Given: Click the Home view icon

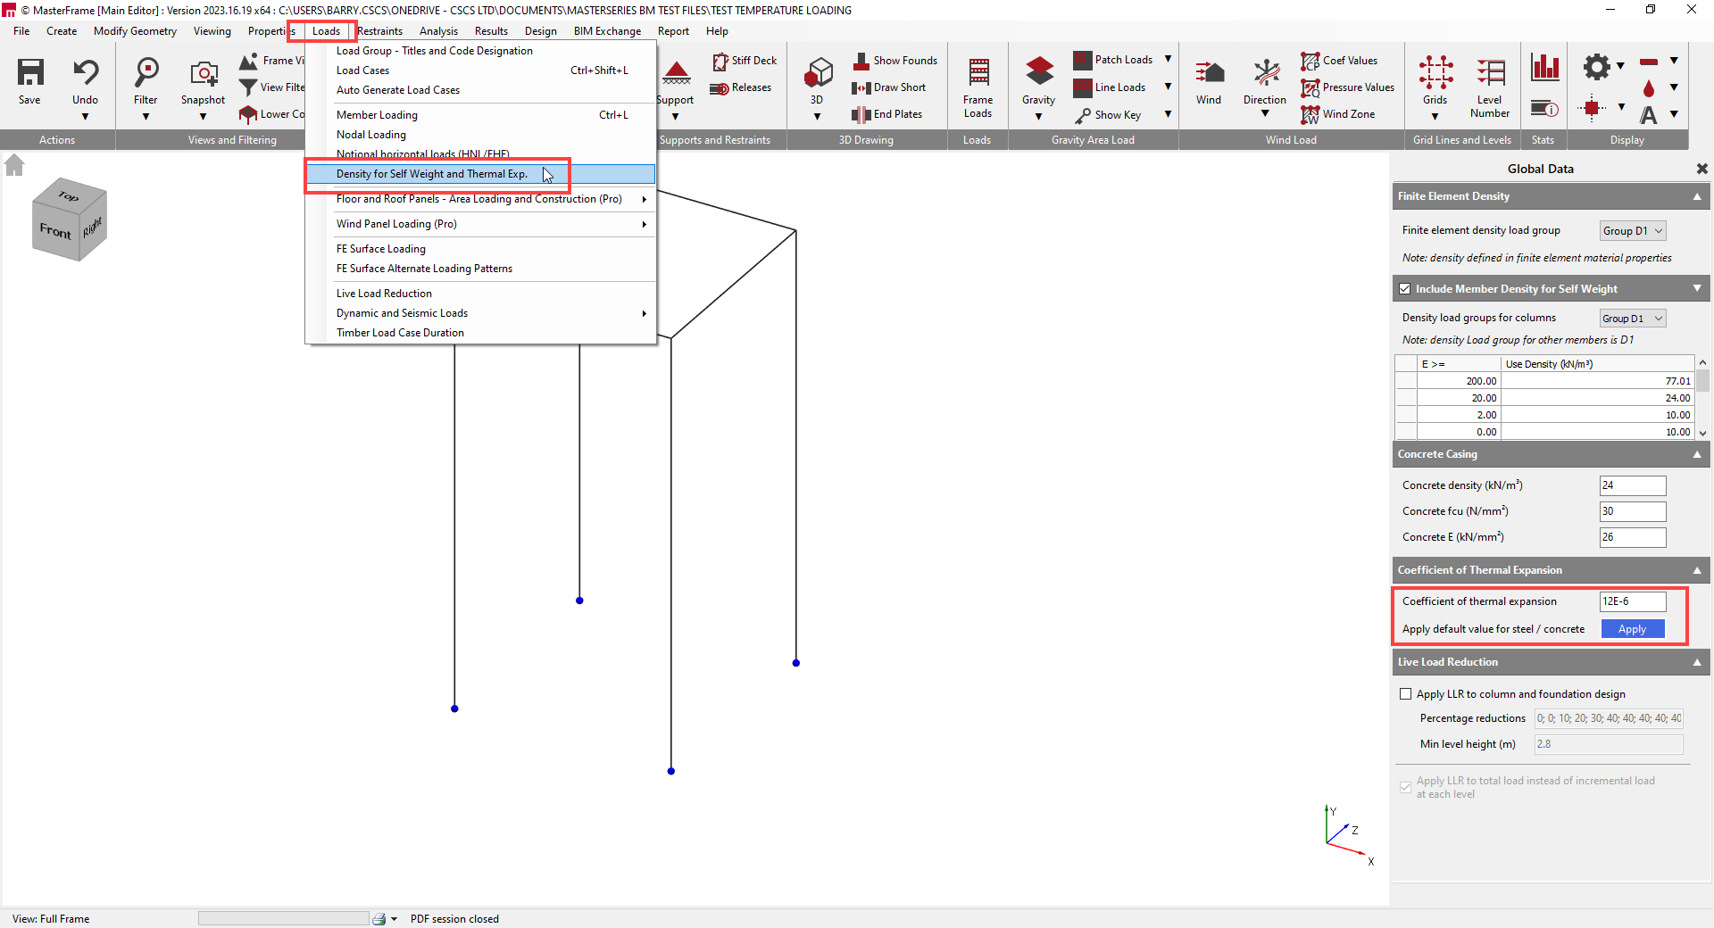Looking at the screenshot, I should [x=14, y=165].
